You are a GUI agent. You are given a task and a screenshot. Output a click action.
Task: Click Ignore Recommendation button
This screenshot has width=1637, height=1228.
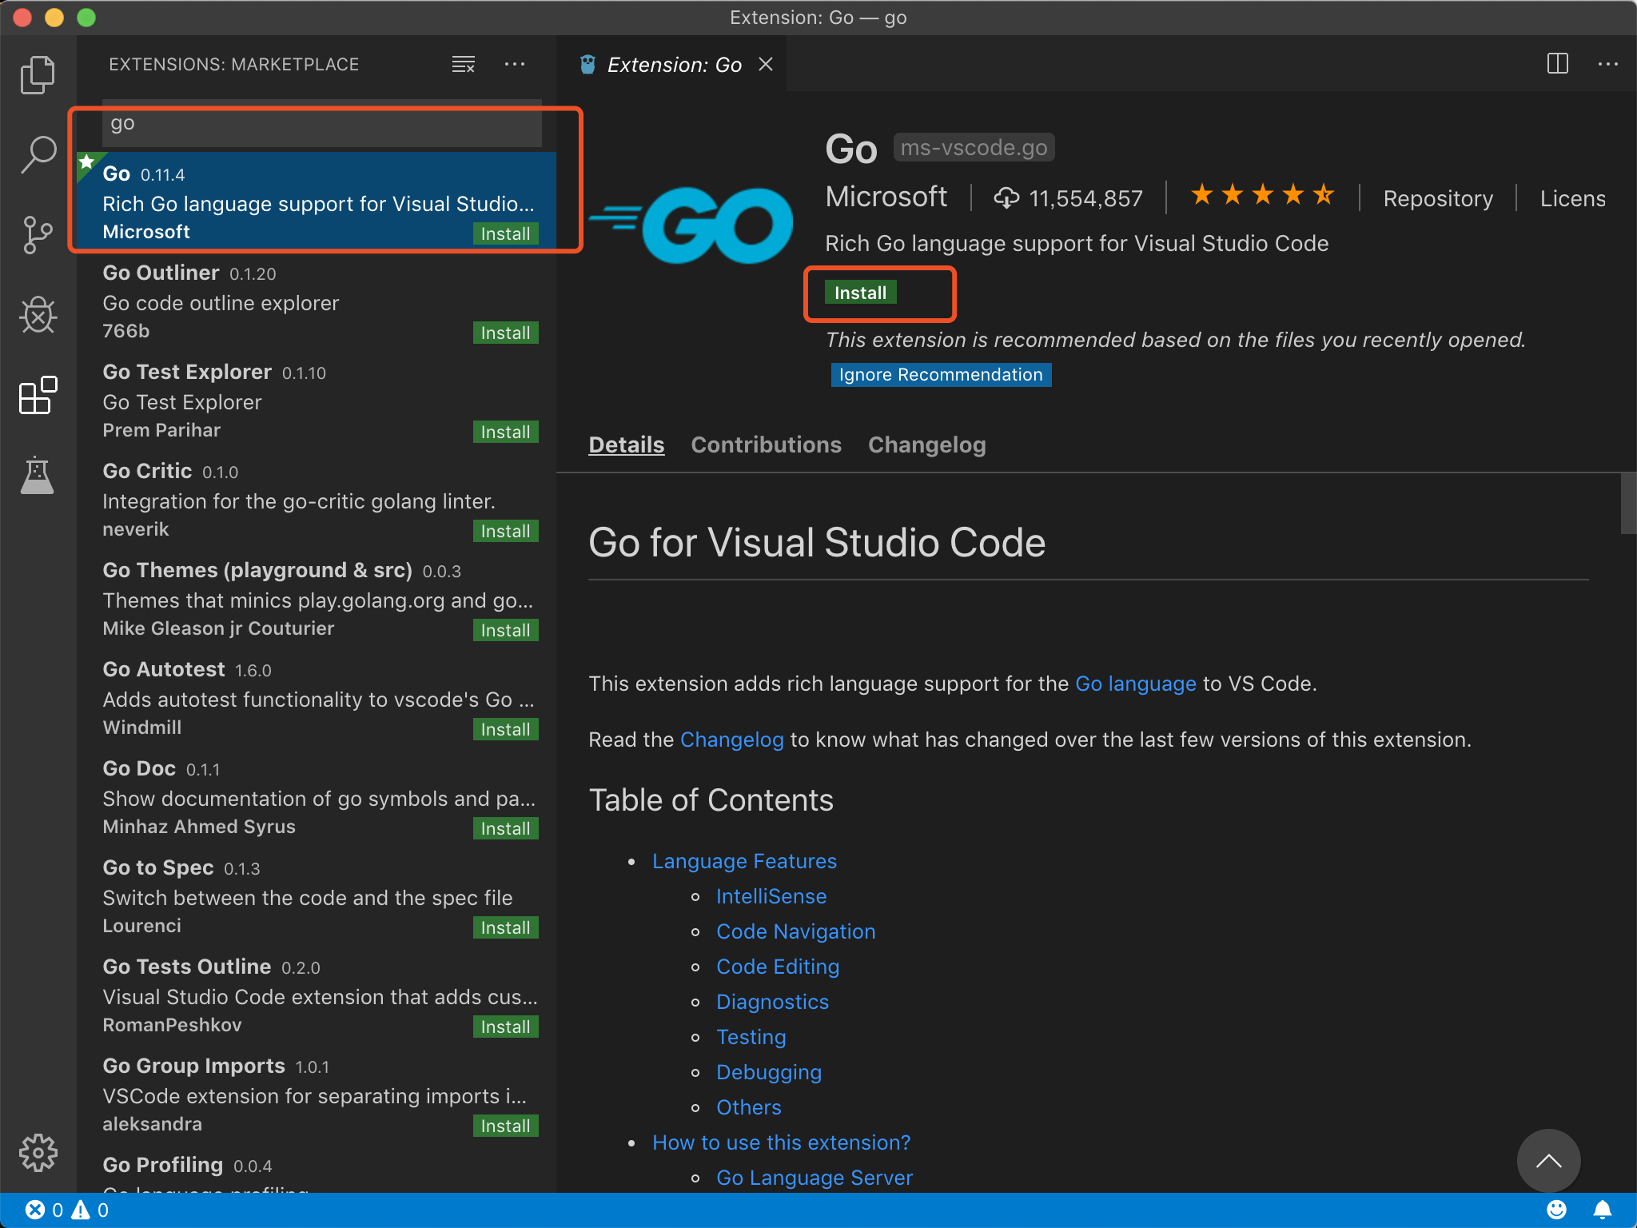click(x=941, y=375)
